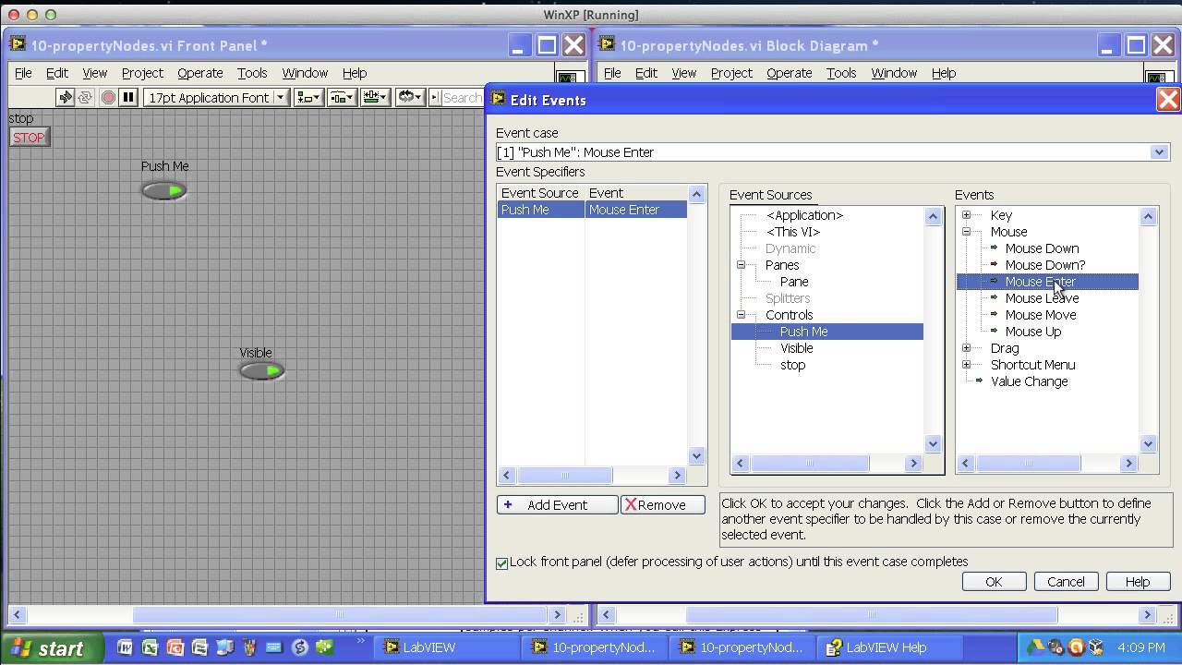Open the Reorder toolbar menu
The height and width of the screenshot is (665, 1182).
409,97
